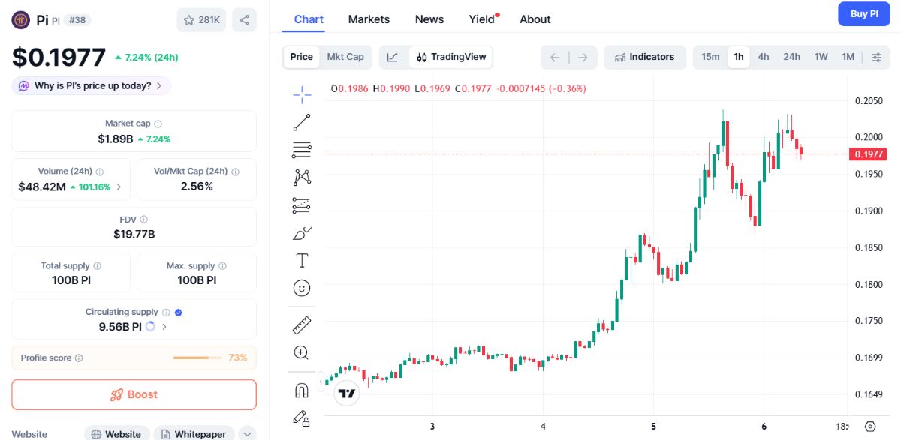Click the undo back arrow
The image size is (901, 440).
555,57
